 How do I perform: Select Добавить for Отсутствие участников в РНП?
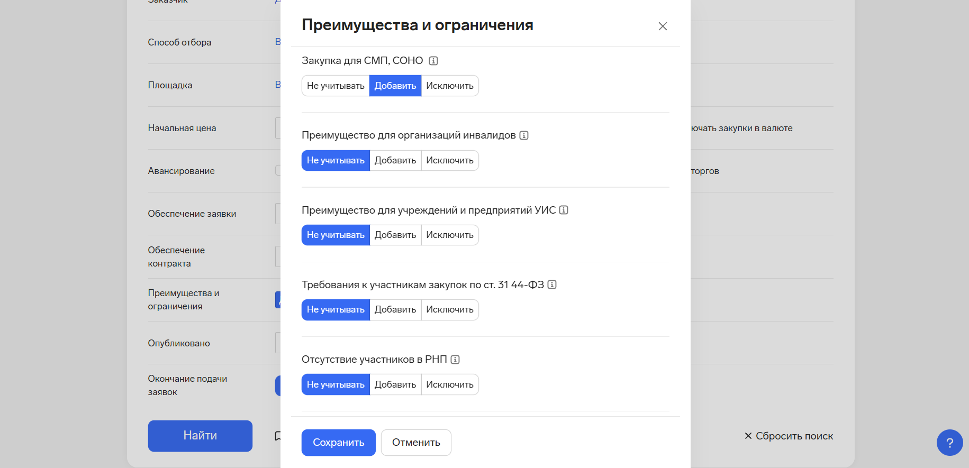click(x=395, y=384)
